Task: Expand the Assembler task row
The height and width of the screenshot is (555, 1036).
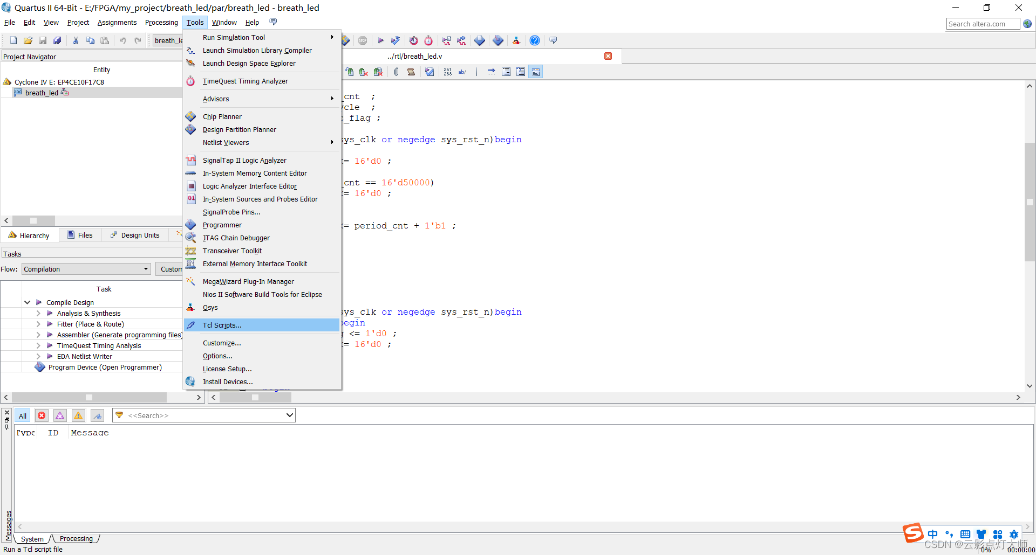Action: [x=38, y=335]
